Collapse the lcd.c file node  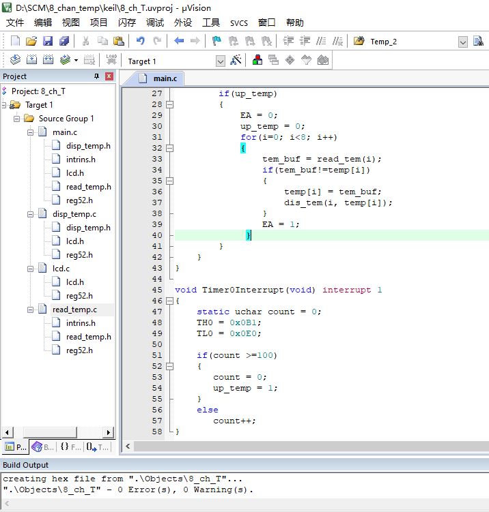30,269
